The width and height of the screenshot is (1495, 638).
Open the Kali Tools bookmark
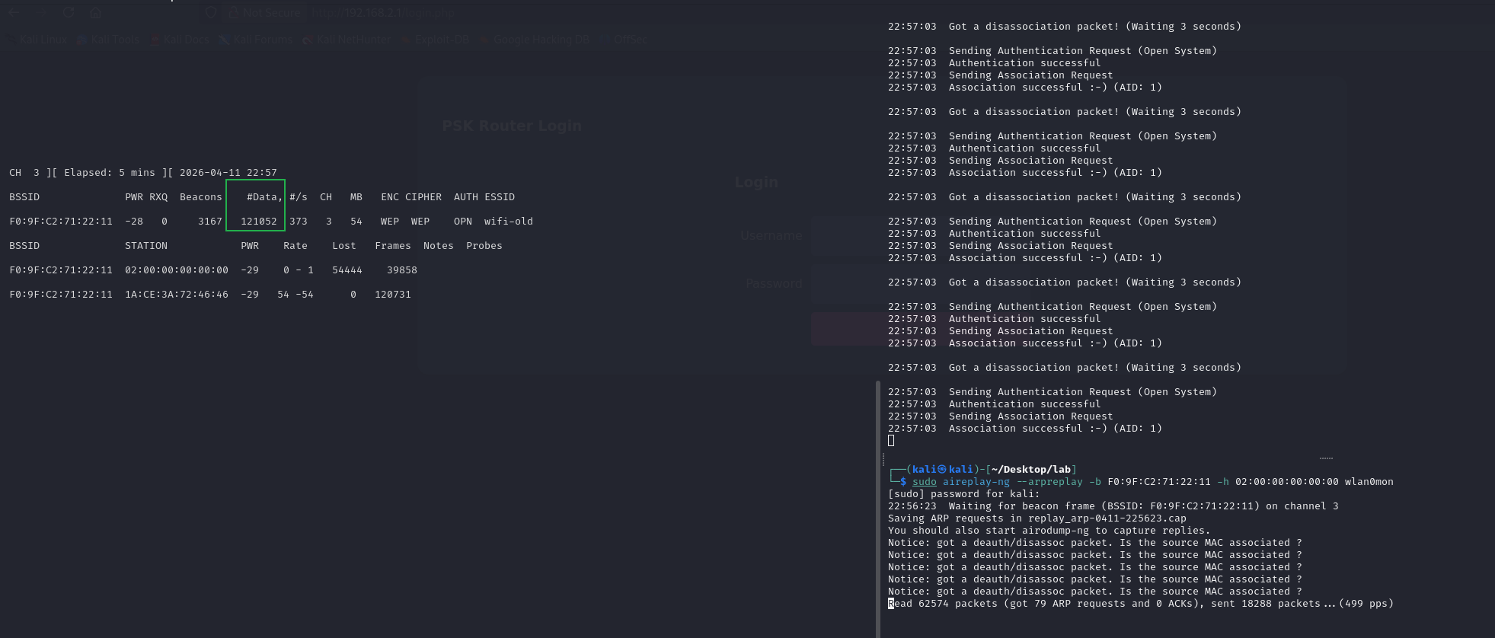(108, 40)
